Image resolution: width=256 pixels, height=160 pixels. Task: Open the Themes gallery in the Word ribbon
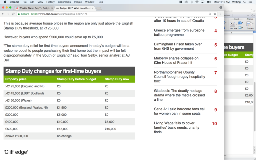[249, 23]
